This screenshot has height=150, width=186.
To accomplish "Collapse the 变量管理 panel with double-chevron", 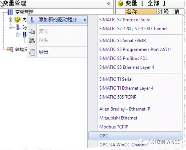I will pos(109,3).
